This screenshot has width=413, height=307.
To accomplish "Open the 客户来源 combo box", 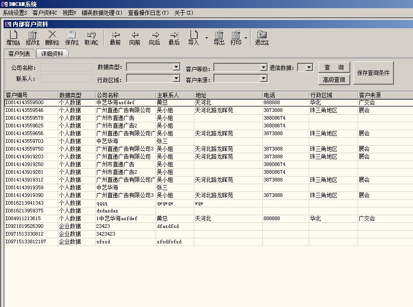I will pyautogui.click(x=264, y=78).
